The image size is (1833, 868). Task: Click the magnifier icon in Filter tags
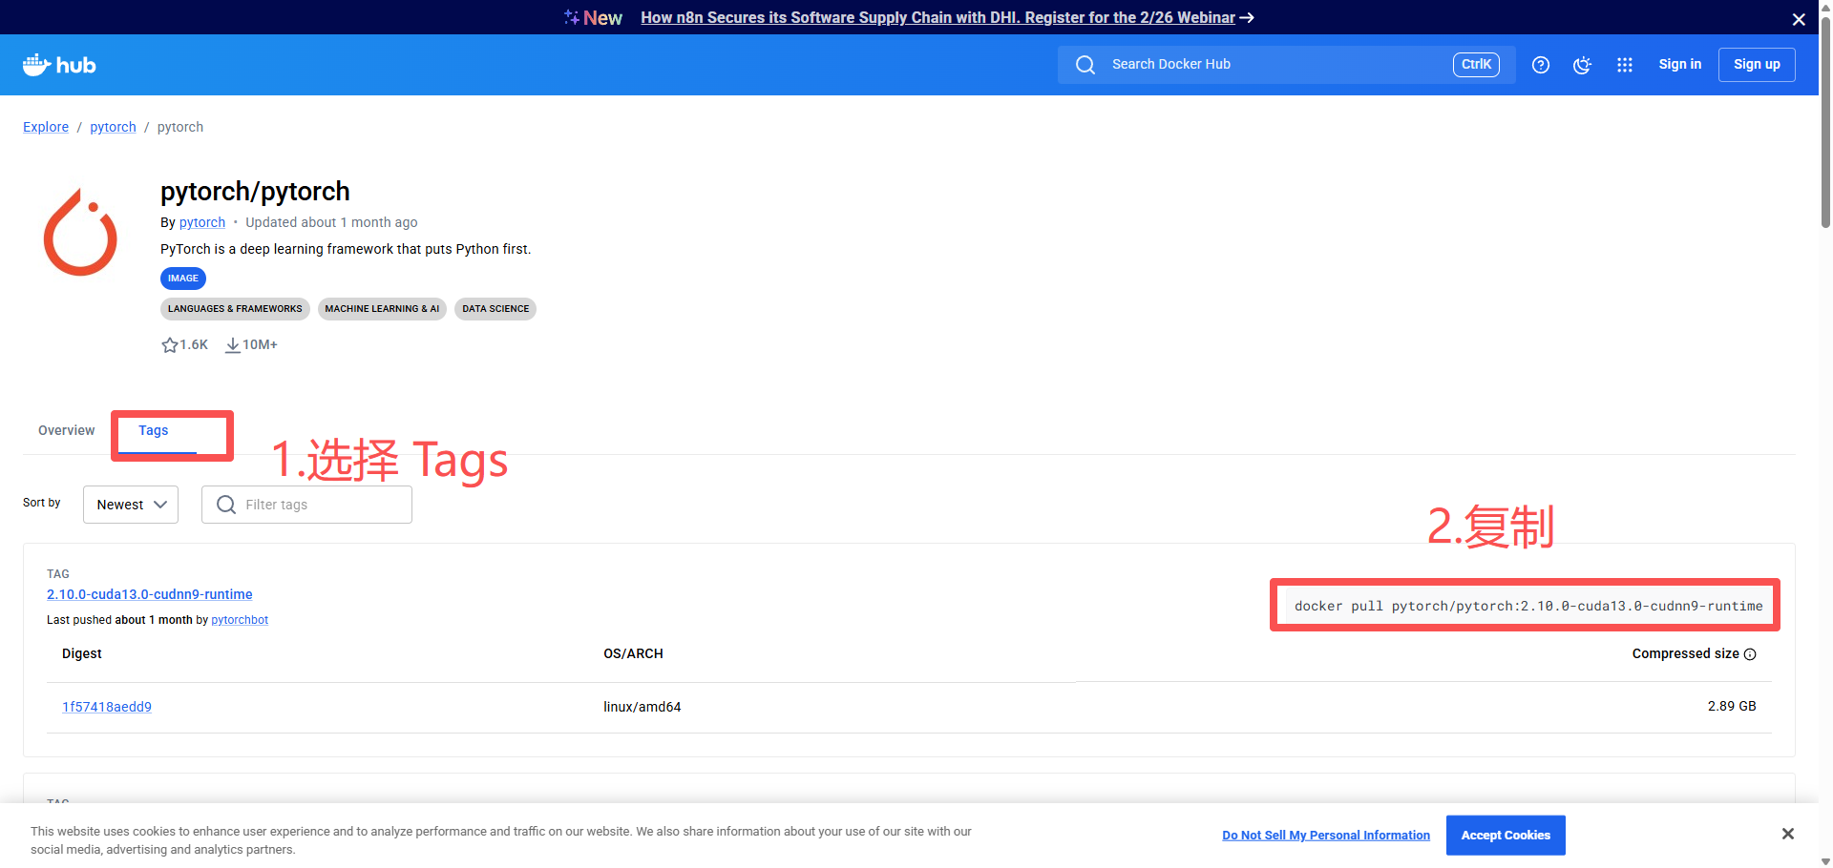pyautogui.click(x=226, y=505)
